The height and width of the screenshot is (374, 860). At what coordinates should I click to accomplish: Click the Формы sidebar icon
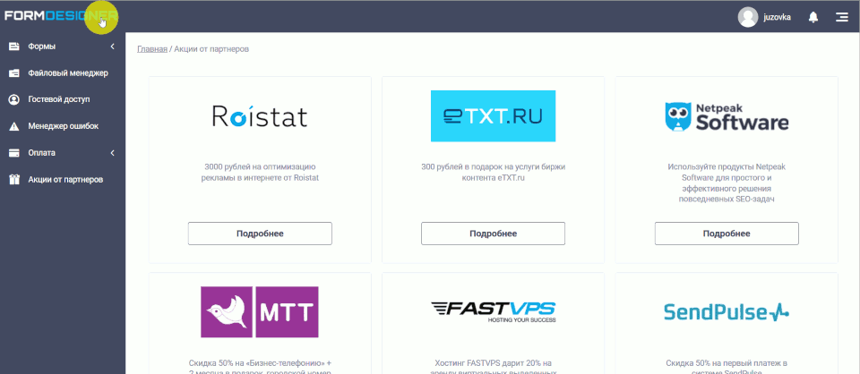point(13,47)
